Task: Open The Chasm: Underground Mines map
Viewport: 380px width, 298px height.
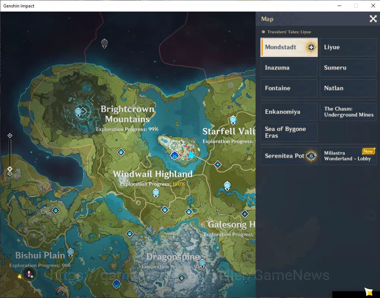Action: pos(348,112)
